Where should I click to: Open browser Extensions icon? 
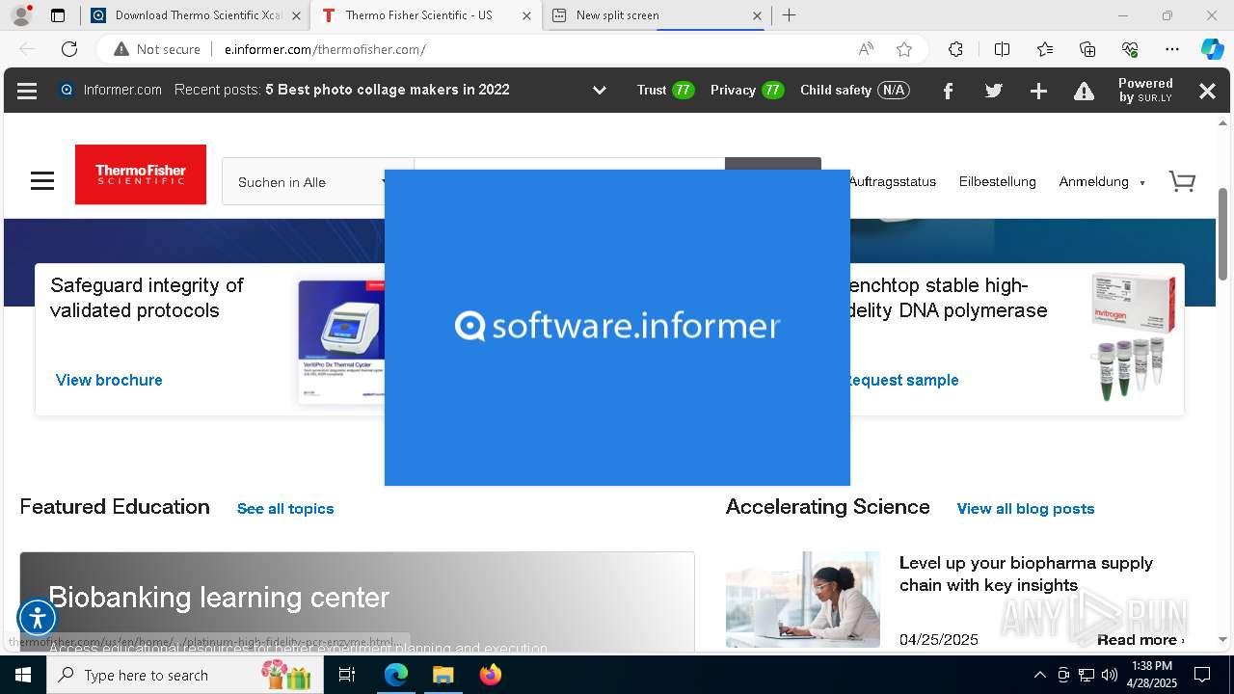tap(955, 49)
